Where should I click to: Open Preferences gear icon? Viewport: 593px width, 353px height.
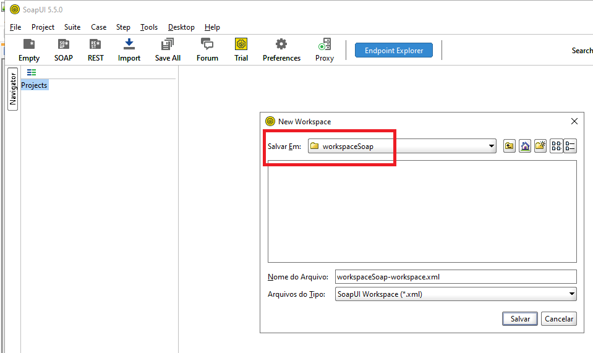pyautogui.click(x=281, y=50)
